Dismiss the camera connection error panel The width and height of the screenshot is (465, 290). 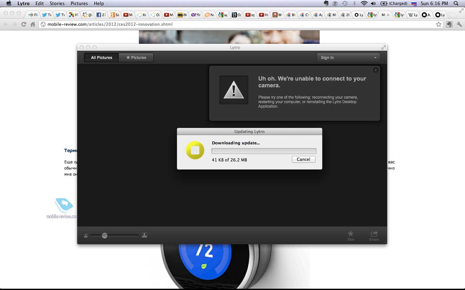[376, 70]
